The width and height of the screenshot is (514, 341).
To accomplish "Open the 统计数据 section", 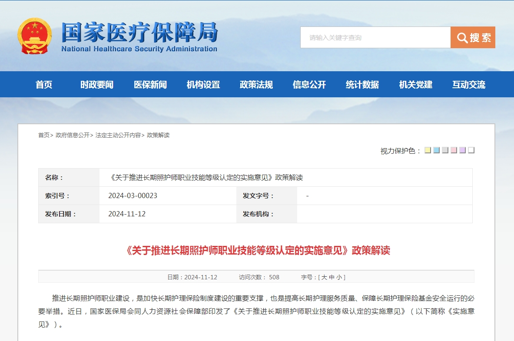I will click(362, 85).
